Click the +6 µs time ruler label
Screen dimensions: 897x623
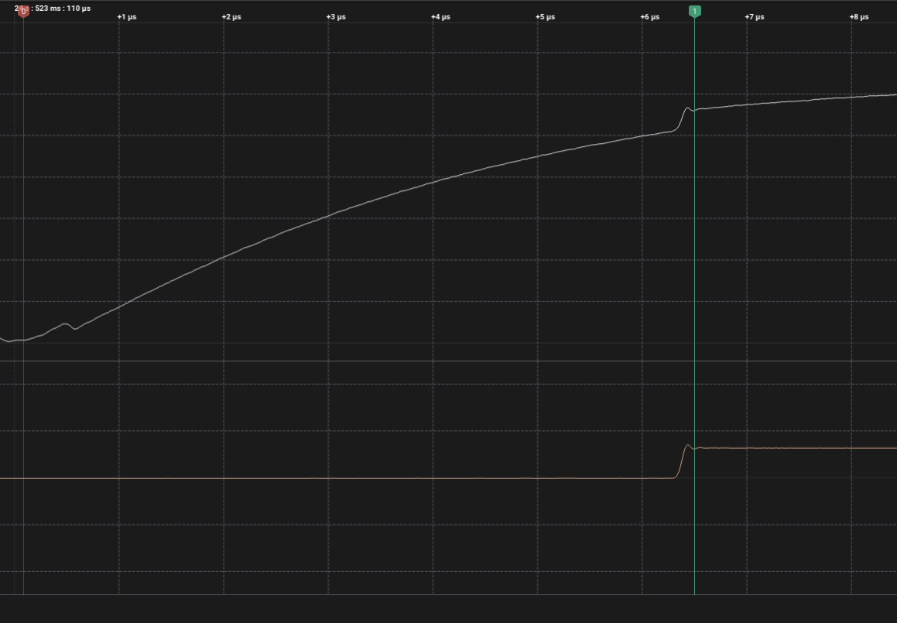(x=650, y=17)
